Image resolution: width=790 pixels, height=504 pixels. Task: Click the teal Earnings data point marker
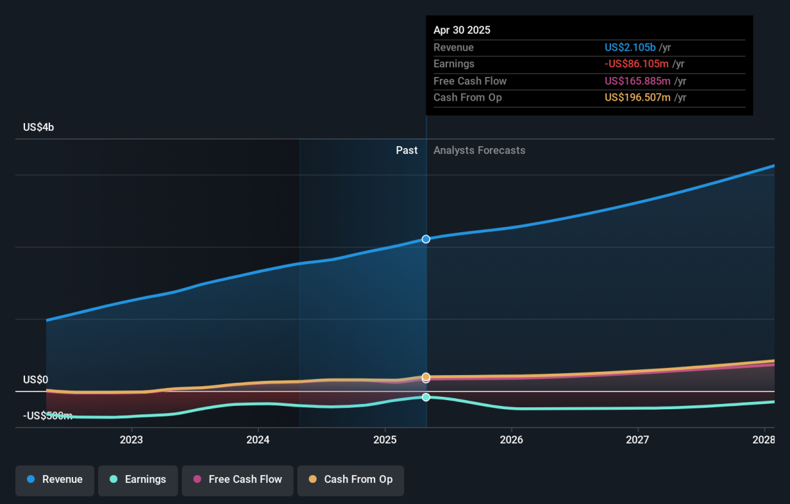click(426, 397)
